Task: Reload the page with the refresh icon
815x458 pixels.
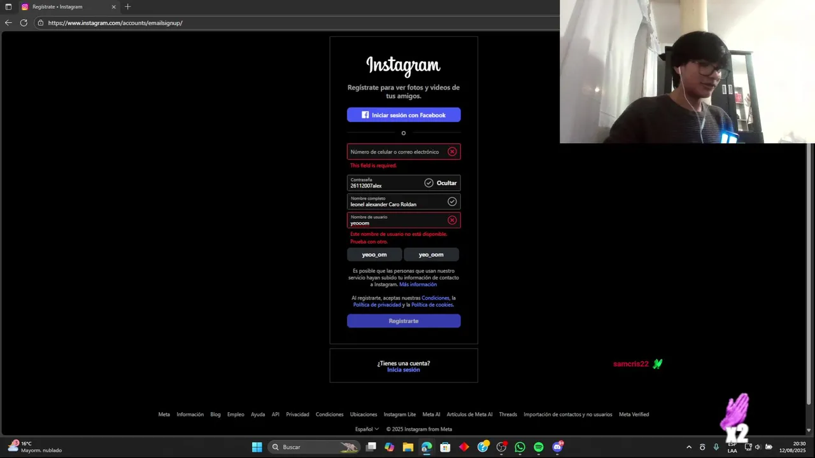Action: click(24, 23)
